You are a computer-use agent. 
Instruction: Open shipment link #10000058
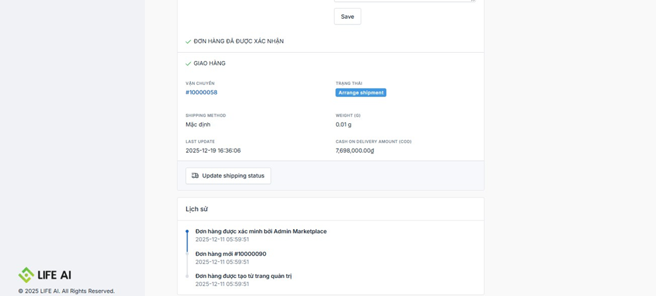[201, 92]
